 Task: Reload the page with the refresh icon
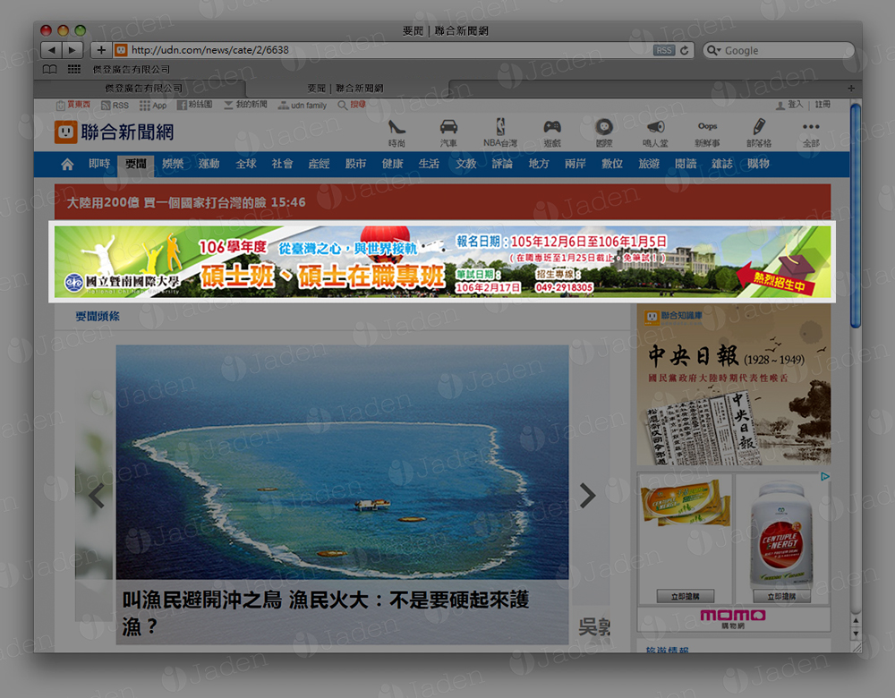pos(685,50)
